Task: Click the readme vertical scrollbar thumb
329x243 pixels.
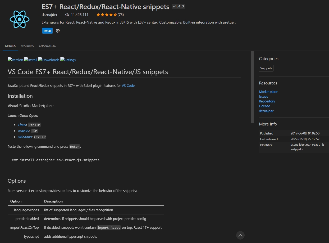Action: tap(253, 87)
